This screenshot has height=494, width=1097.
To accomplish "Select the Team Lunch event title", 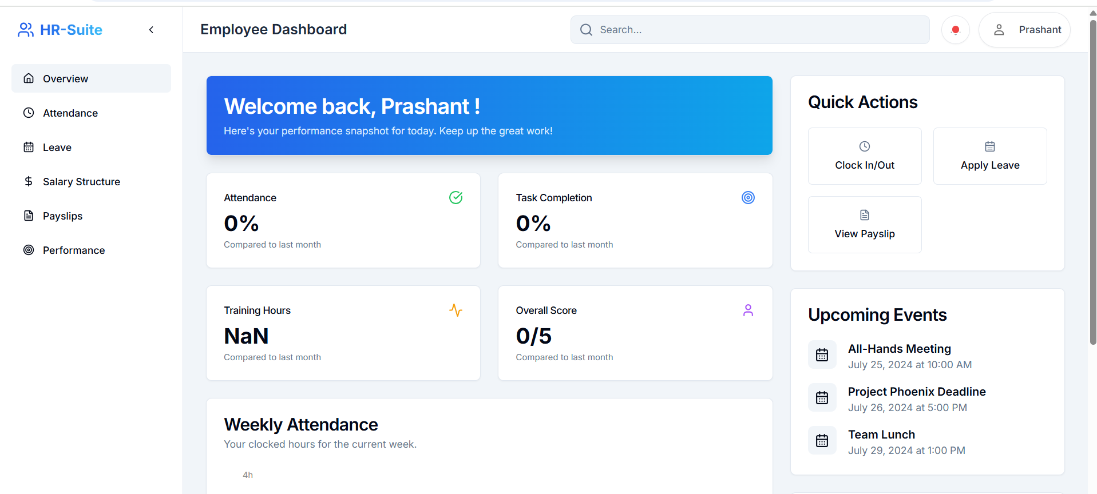I will [881, 435].
